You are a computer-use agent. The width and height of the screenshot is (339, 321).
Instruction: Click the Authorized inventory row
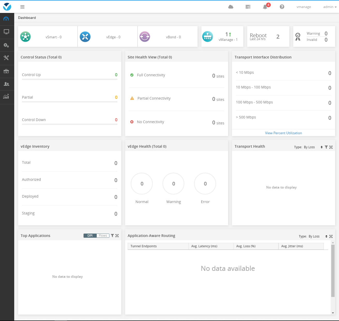(x=70, y=180)
